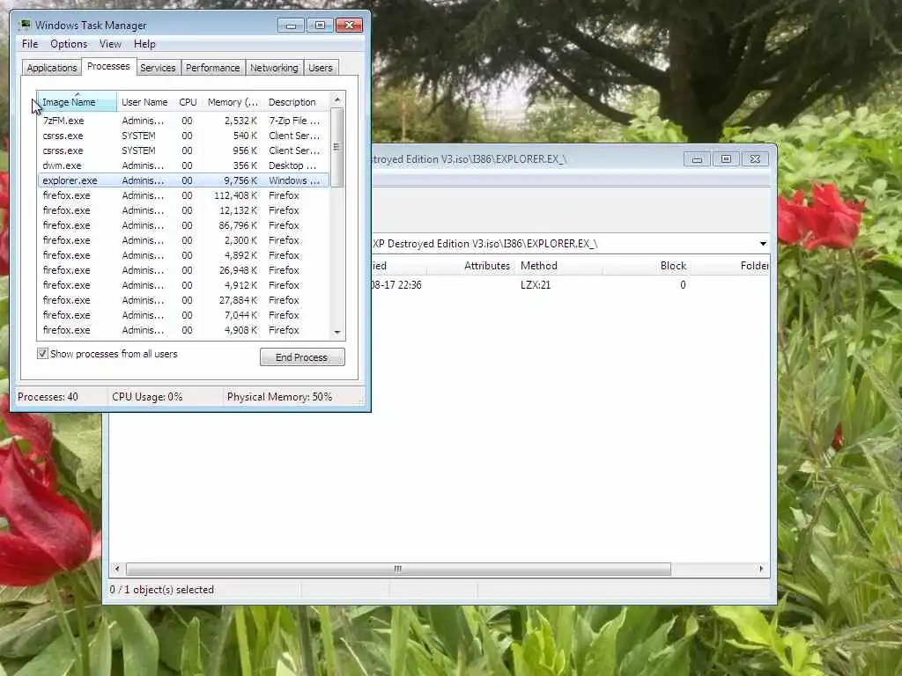Select firefox.exe row using 4,908 K
This screenshot has height=676, width=902.
point(183,330)
